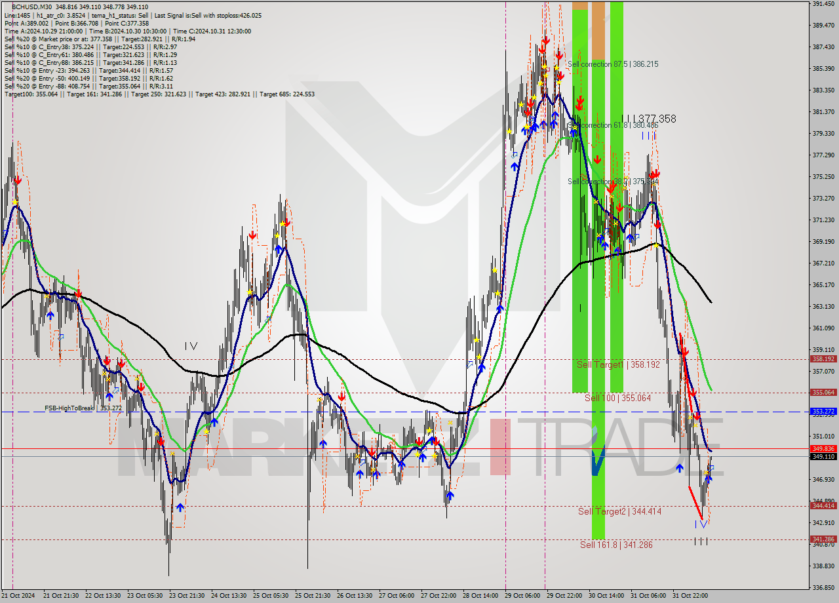This screenshot has height=603, width=839.
Task: Click the 'FSB-HighToBreak | 353.272' label
Action: click(x=83, y=408)
